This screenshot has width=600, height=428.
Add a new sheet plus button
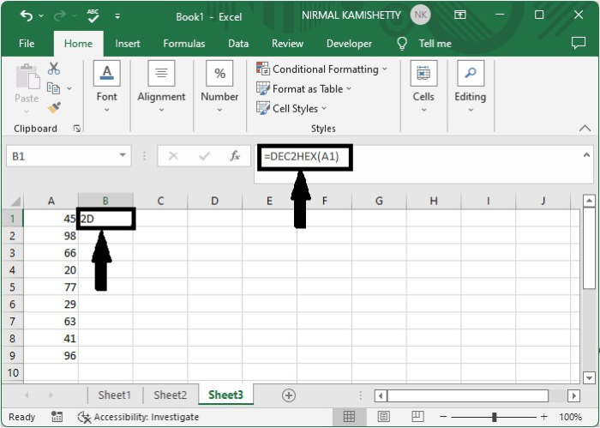pos(289,395)
